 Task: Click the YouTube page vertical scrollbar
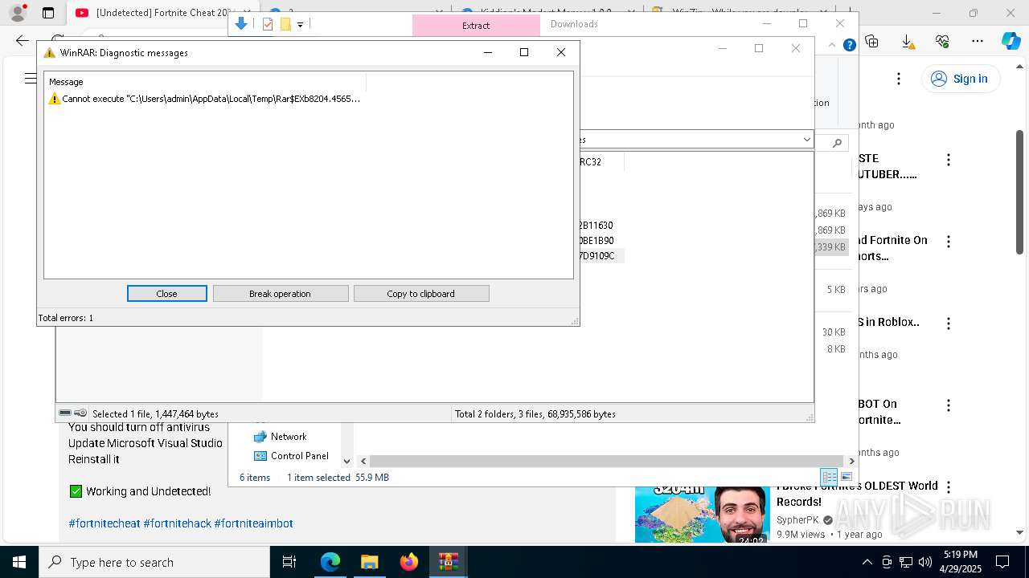click(1020, 193)
